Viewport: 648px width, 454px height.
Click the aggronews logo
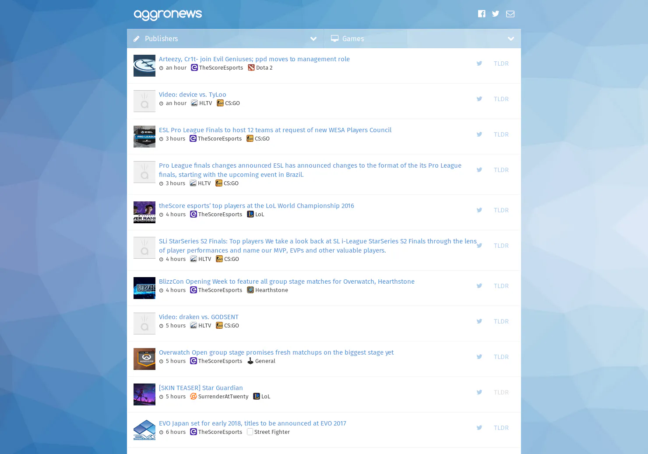pos(168,14)
